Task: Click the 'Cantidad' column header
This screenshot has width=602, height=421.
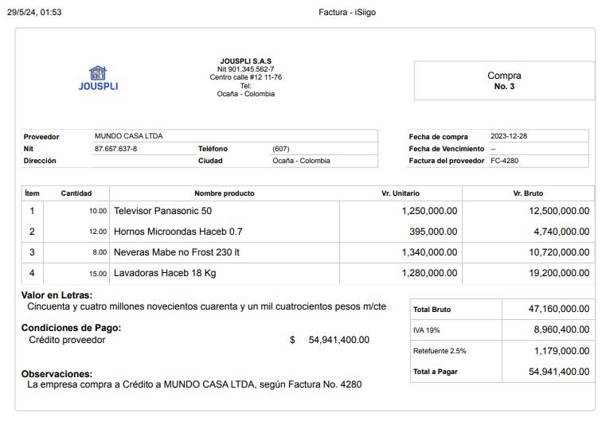Action: click(x=76, y=193)
